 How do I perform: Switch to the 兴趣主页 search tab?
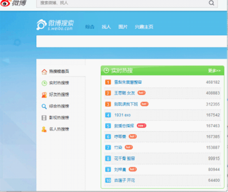[x=144, y=27]
